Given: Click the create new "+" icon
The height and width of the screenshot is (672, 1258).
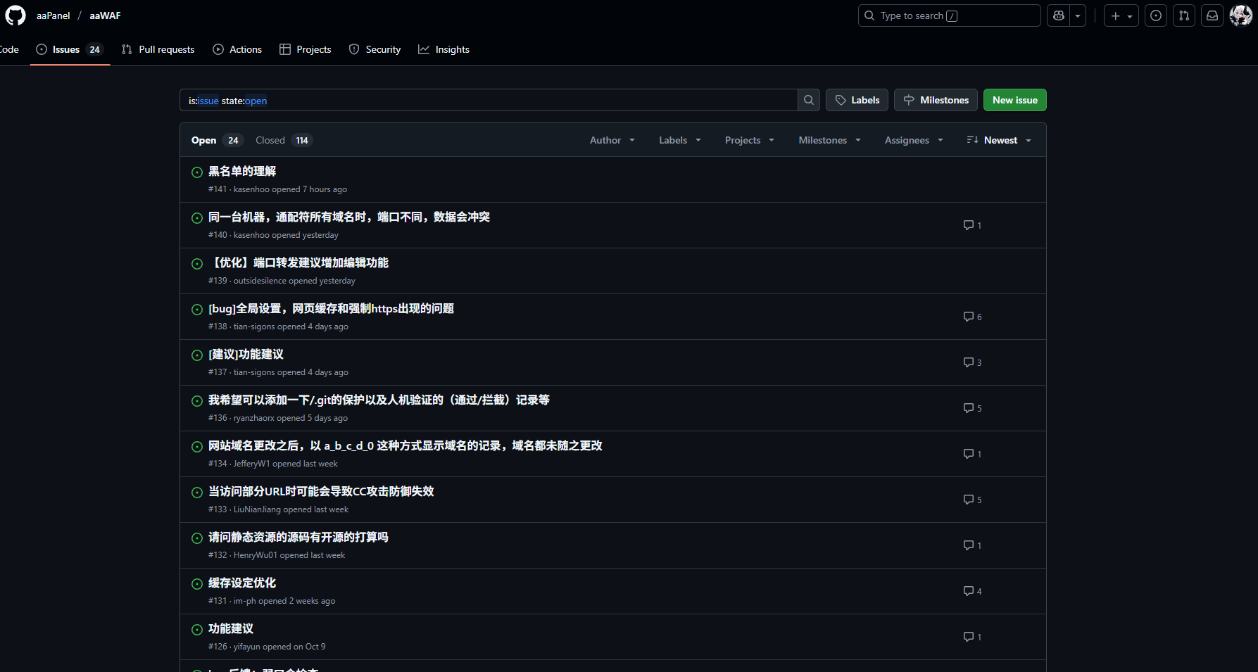Looking at the screenshot, I should tap(1114, 15).
